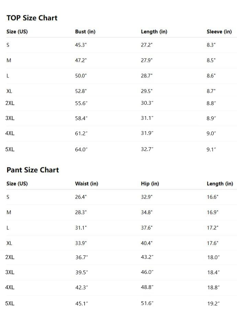Click the 50.0" bust measurement
Image resolution: width=237 pixels, height=315 pixels.
pyautogui.click(x=81, y=76)
